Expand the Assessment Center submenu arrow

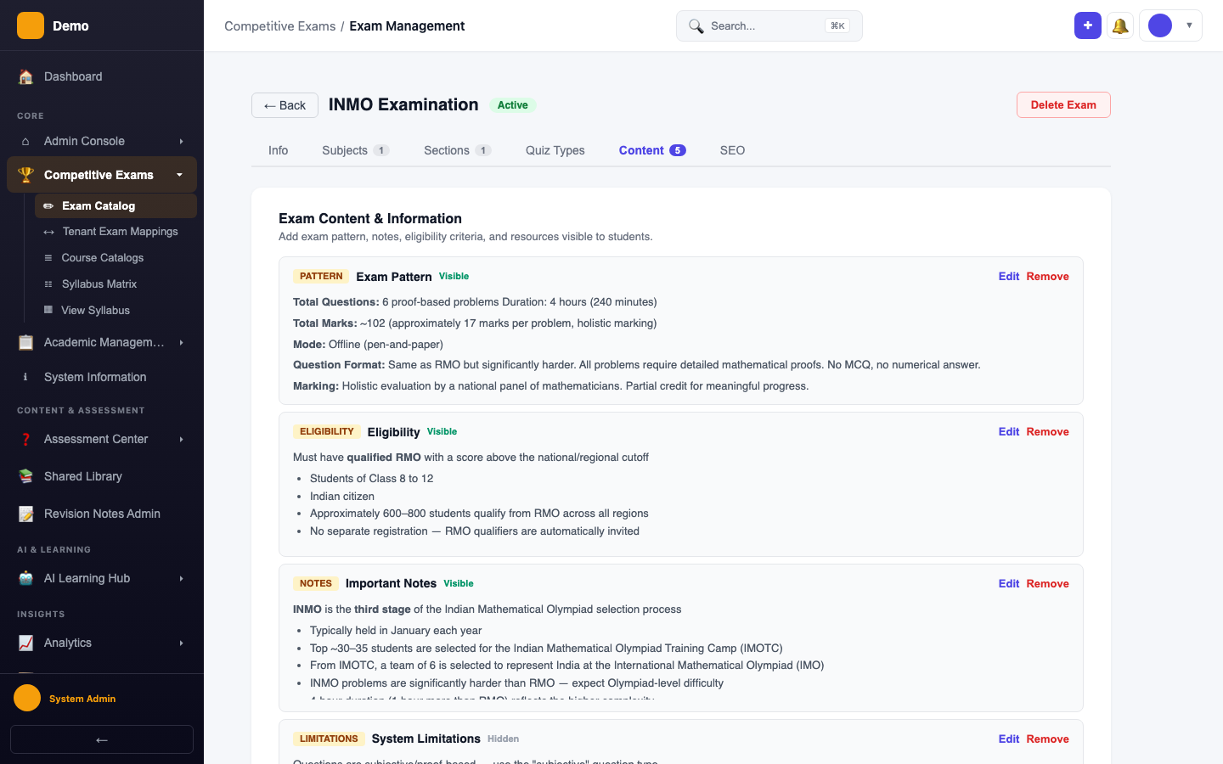tap(181, 439)
